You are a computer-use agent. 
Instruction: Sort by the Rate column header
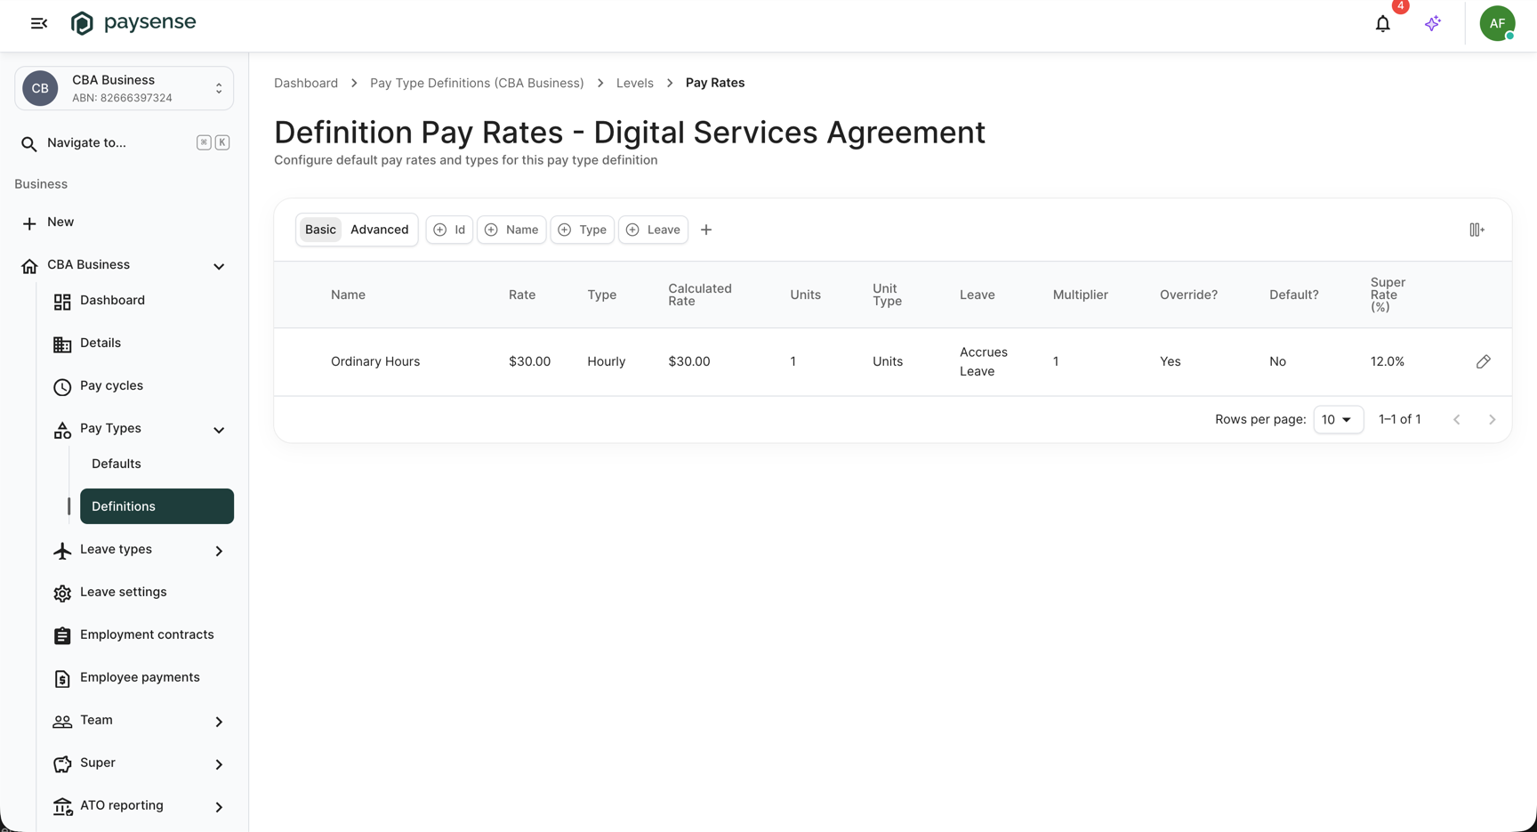point(522,295)
